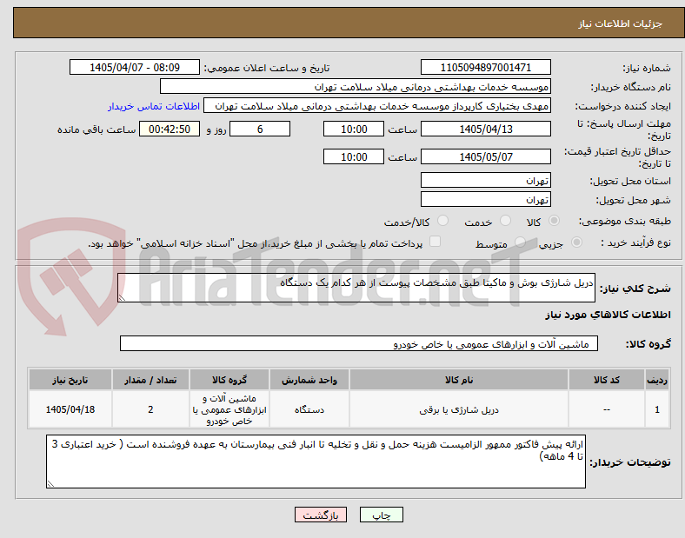Click the need number field 1105094897001471

(485, 67)
